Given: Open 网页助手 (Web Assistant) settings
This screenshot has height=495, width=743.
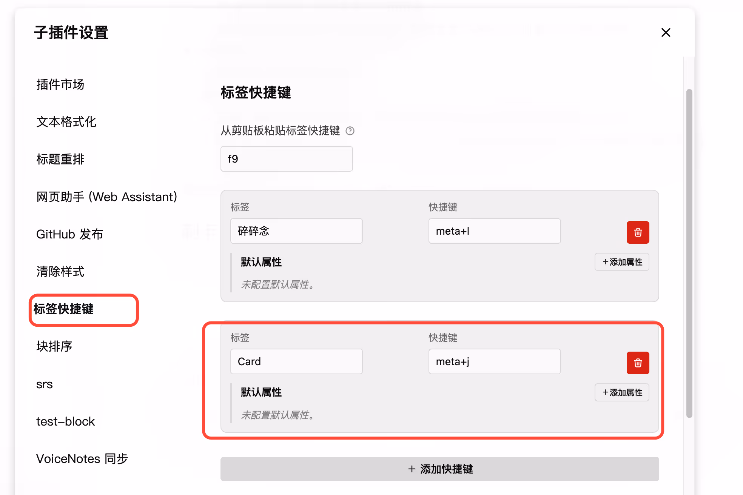Looking at the screenshot, I should coord(106,197).
